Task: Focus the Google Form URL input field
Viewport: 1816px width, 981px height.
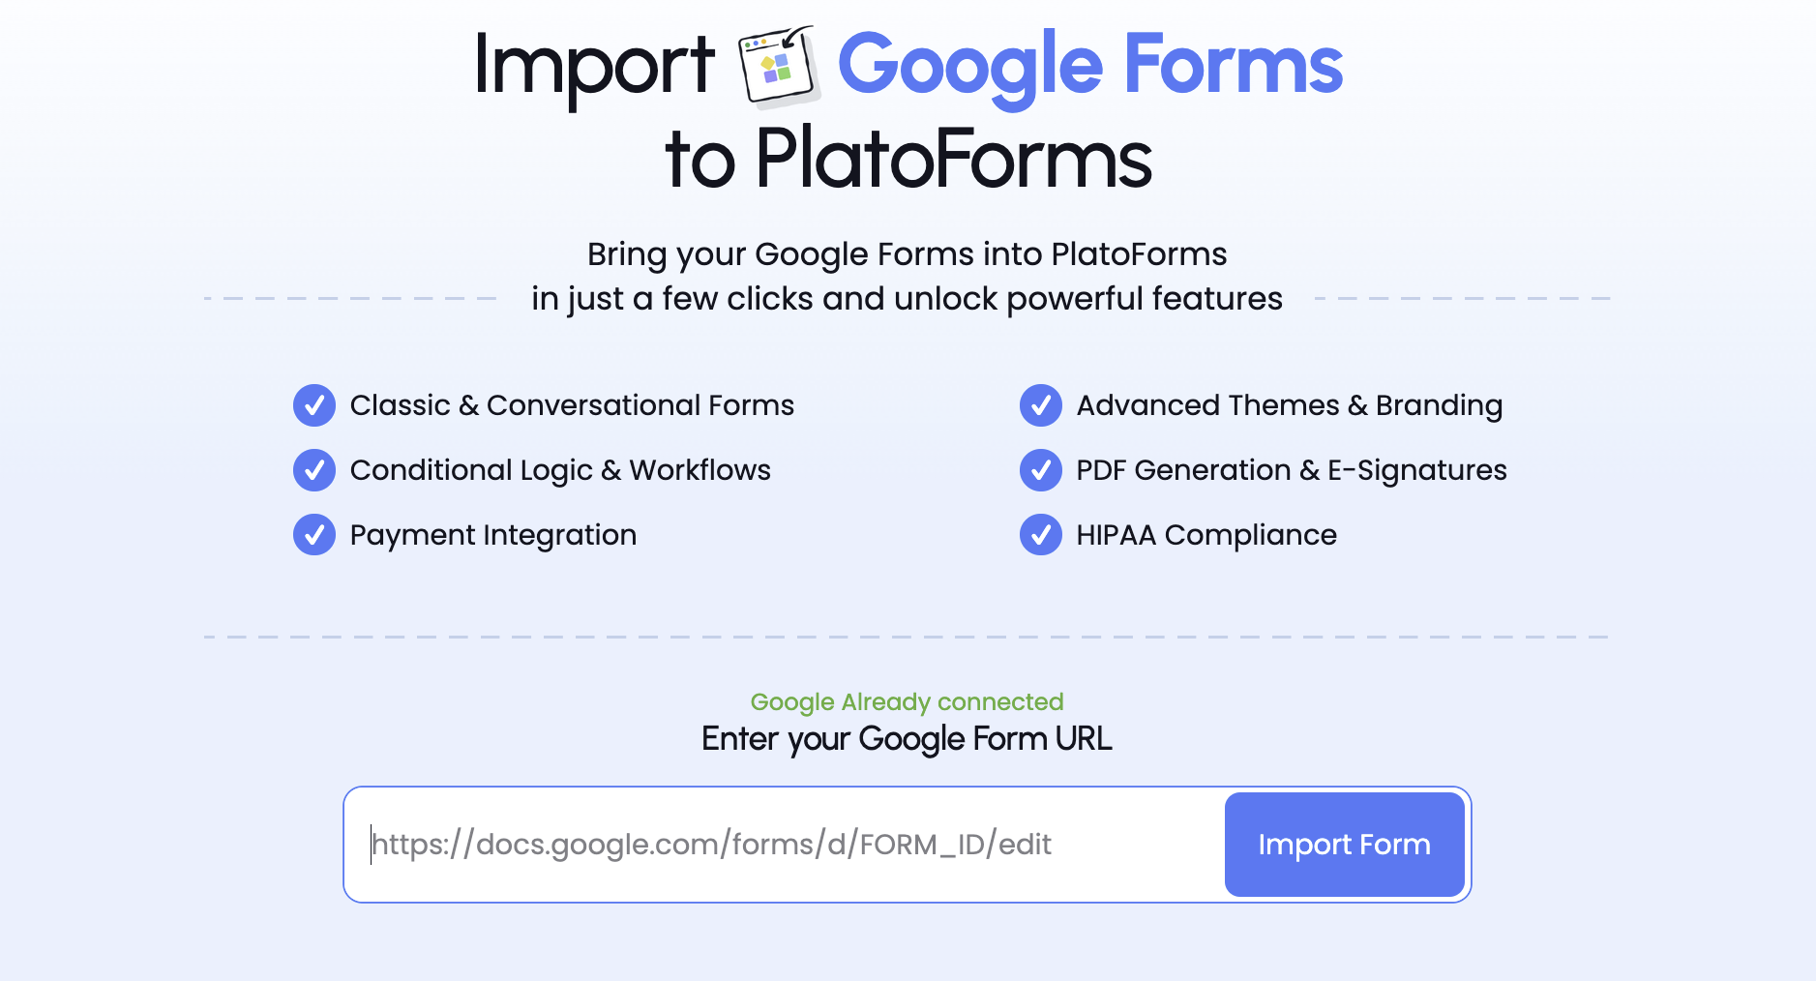Action: click(784, 845)
